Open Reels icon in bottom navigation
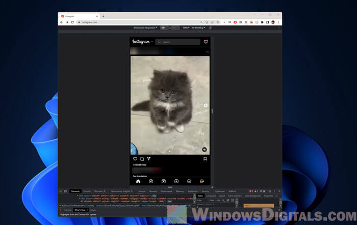357x225 pixels. (x=164, y=181)
